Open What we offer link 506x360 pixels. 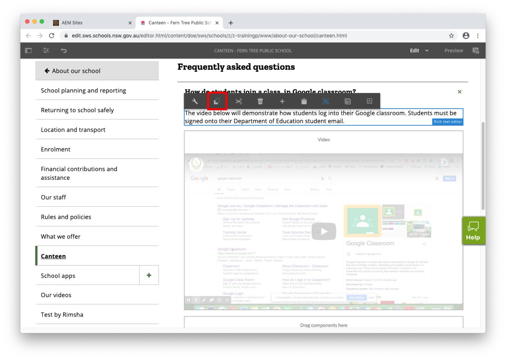pyautogui.click(x=60, y=236)
